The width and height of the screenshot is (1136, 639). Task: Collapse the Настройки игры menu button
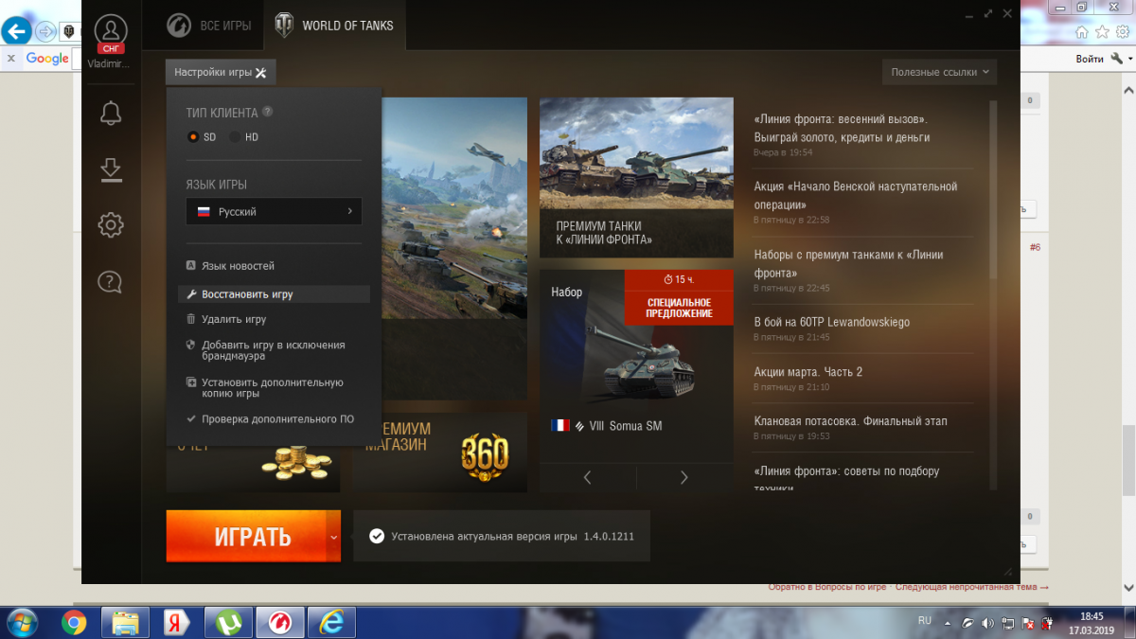[x=221, y=73]
